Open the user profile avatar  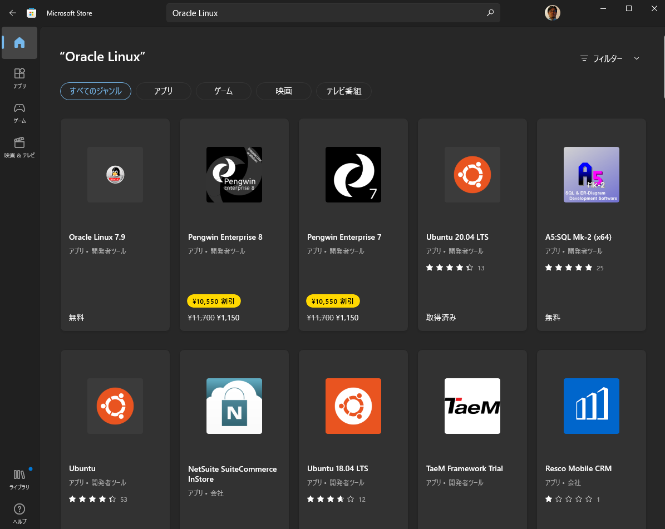pyautogui.click(x=552, y=13)
